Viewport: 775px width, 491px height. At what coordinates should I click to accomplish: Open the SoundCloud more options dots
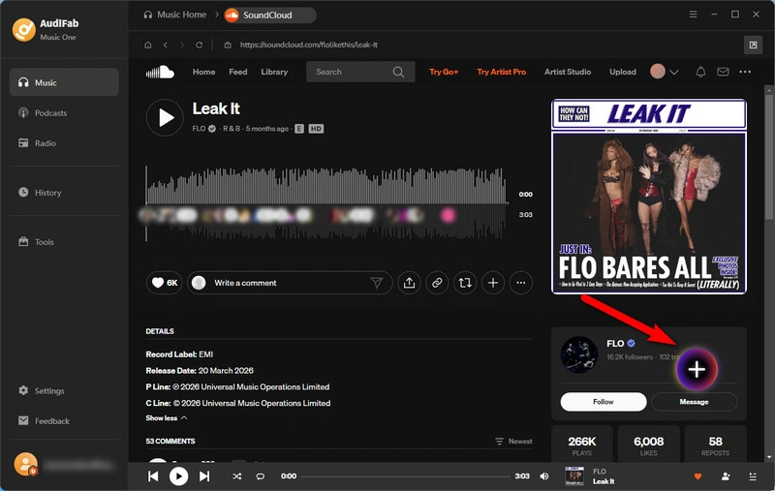[x=745, y=72]
